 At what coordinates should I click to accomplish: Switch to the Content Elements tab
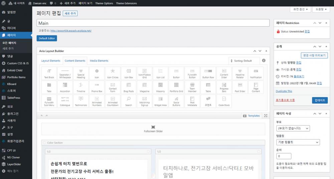[75, 61]
